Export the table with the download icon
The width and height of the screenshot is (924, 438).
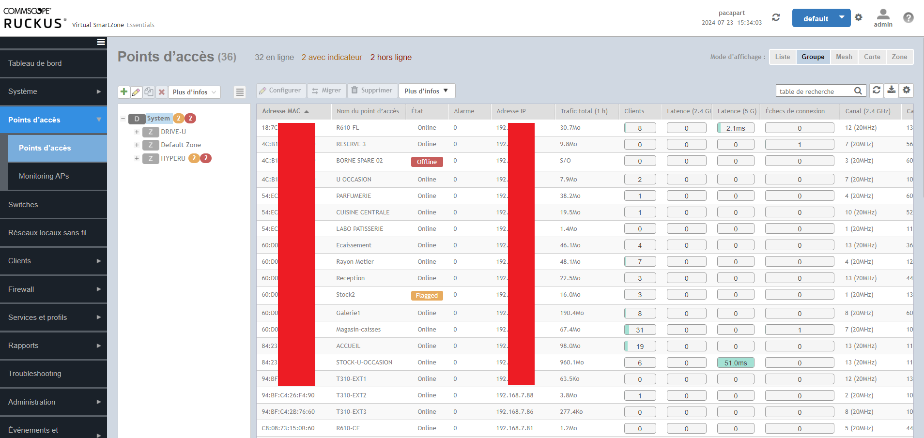[x=891, y=91]
